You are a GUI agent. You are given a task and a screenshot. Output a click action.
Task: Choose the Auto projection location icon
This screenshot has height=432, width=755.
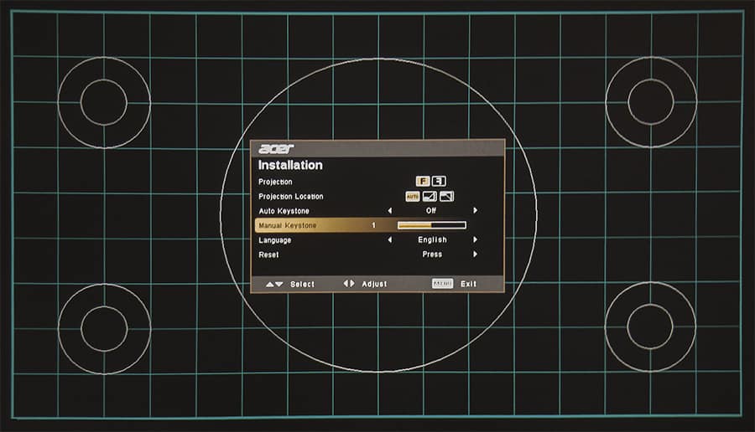[x=413, y=196]
